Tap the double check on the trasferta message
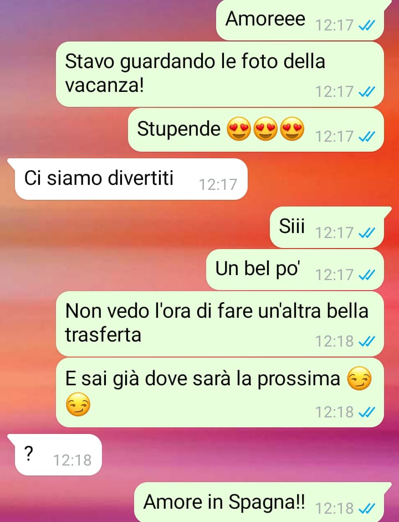 (x=367, y=341)
